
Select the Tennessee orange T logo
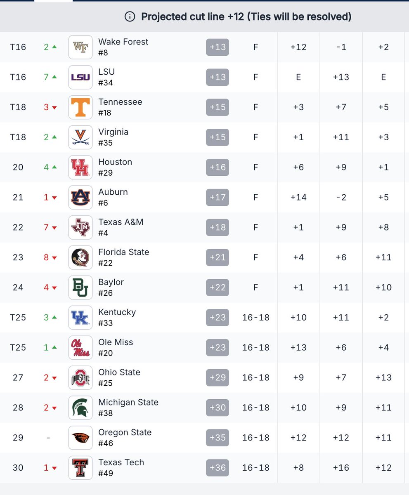point(80,107)
